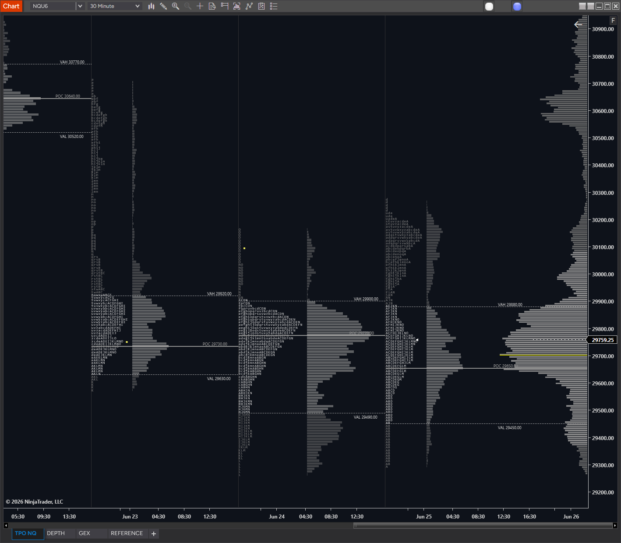Screen dimensions: 621x543
Task: Open the chart trader icon
Action: [x=225, y=6]
